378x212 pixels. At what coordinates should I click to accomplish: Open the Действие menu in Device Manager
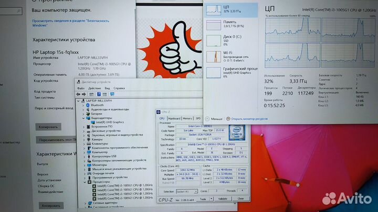pyautogui.click(x=94, y=88)
